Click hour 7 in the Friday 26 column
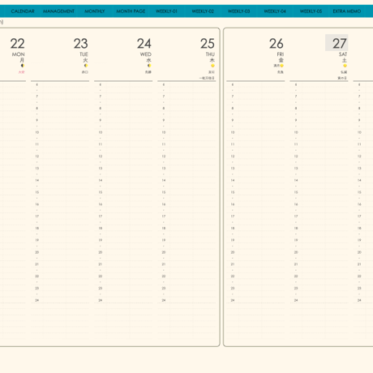Viewport: 373px width, 373px height. [x=233, y=96]
